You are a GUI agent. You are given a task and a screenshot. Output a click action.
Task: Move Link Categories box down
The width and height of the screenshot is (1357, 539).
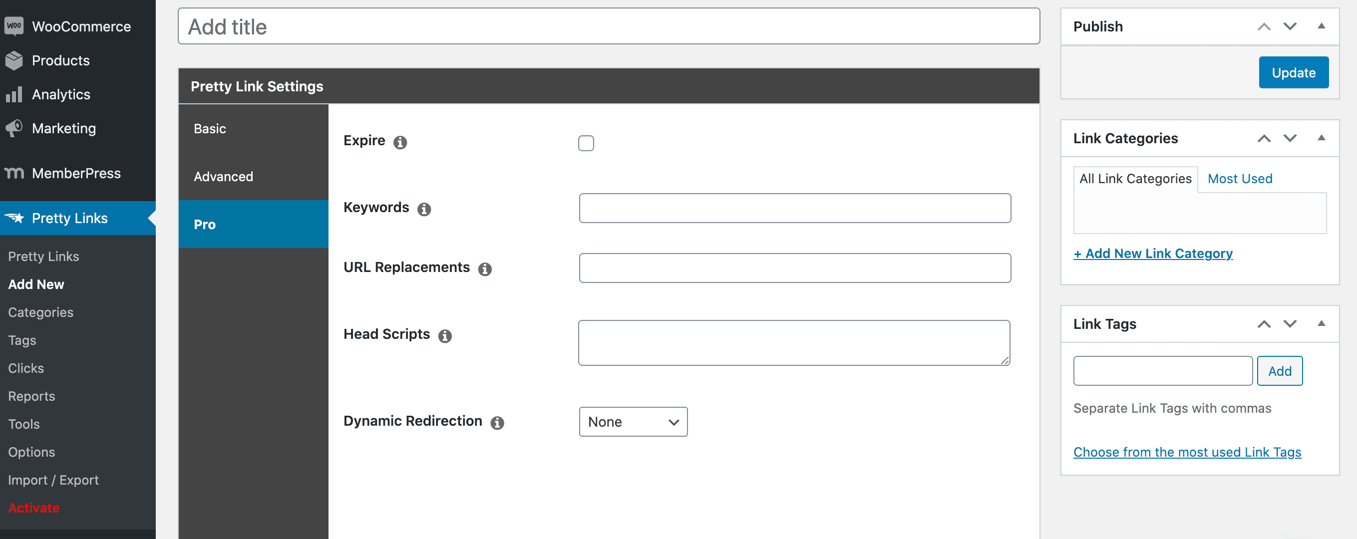[x=1290, y=138]
